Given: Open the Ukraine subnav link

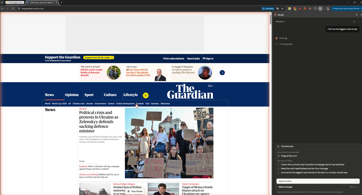Looking at the screenshot, I should 89,104.
